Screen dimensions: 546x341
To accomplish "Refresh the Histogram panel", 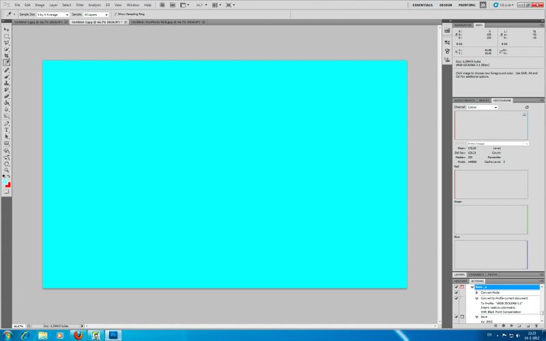I will (527, 107).
